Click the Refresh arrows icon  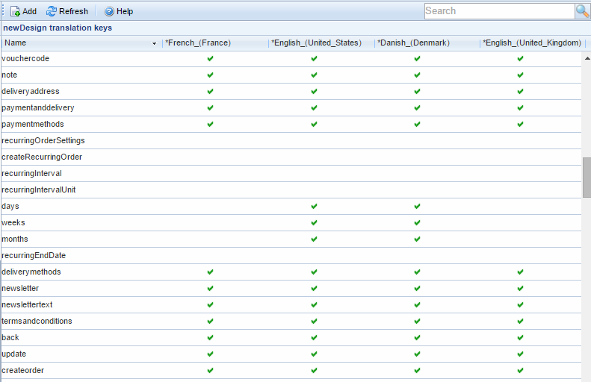[x=52, y=11]
